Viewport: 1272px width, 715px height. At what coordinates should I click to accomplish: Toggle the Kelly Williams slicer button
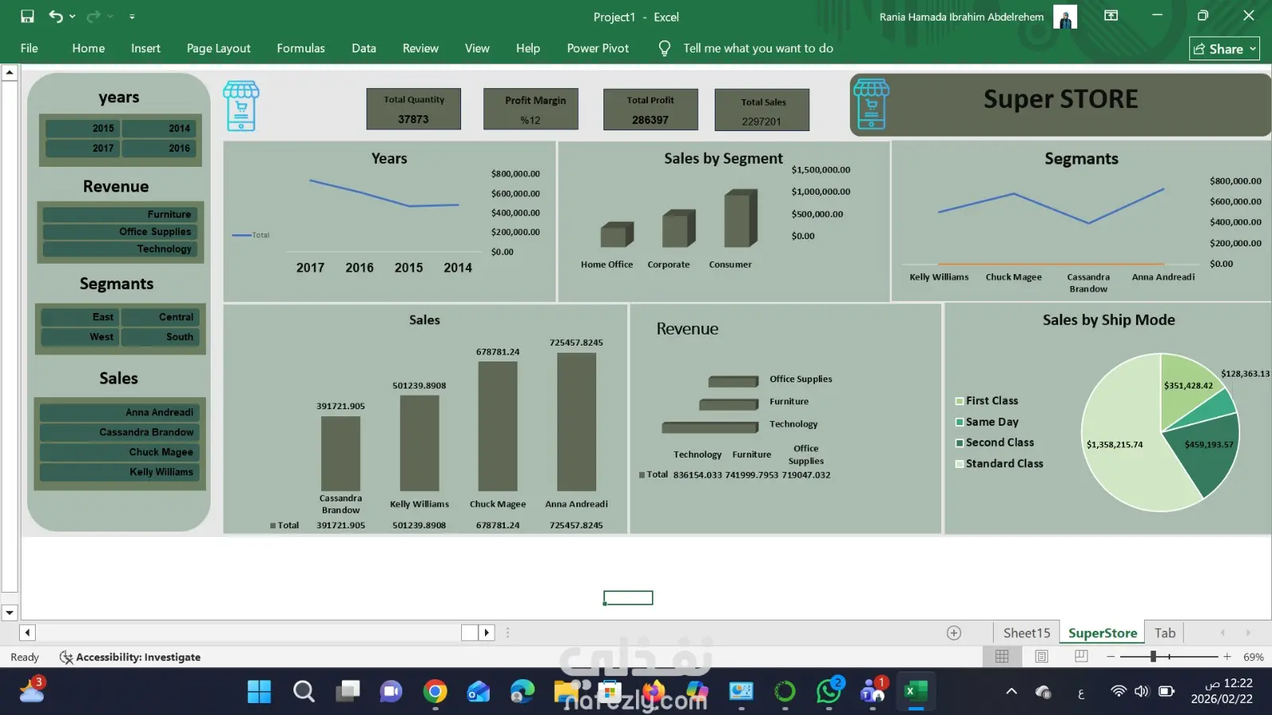click(x=119, y=472)
